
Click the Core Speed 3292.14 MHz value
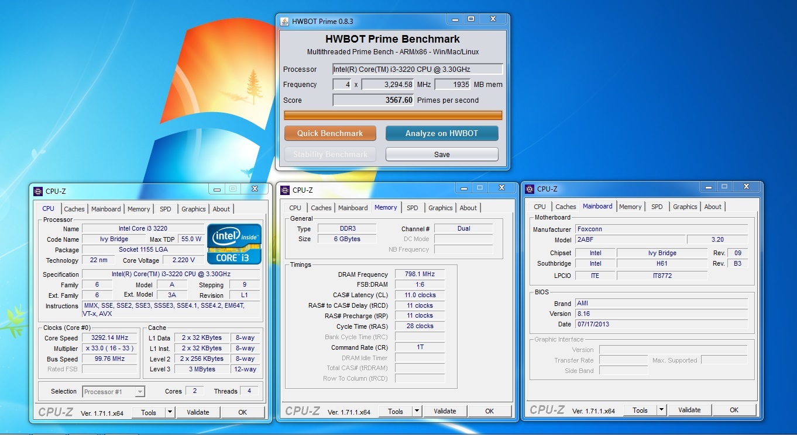pos(109,337)
